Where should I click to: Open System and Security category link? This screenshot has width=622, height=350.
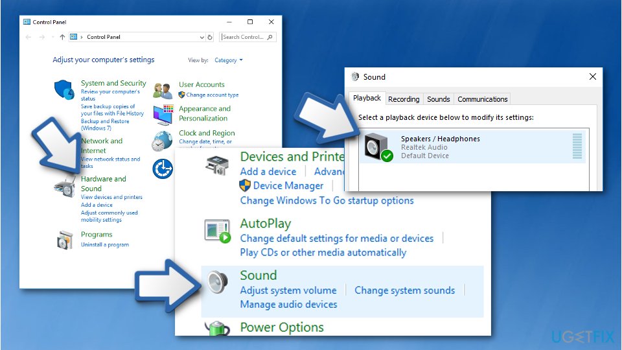[x=113, y=83]
